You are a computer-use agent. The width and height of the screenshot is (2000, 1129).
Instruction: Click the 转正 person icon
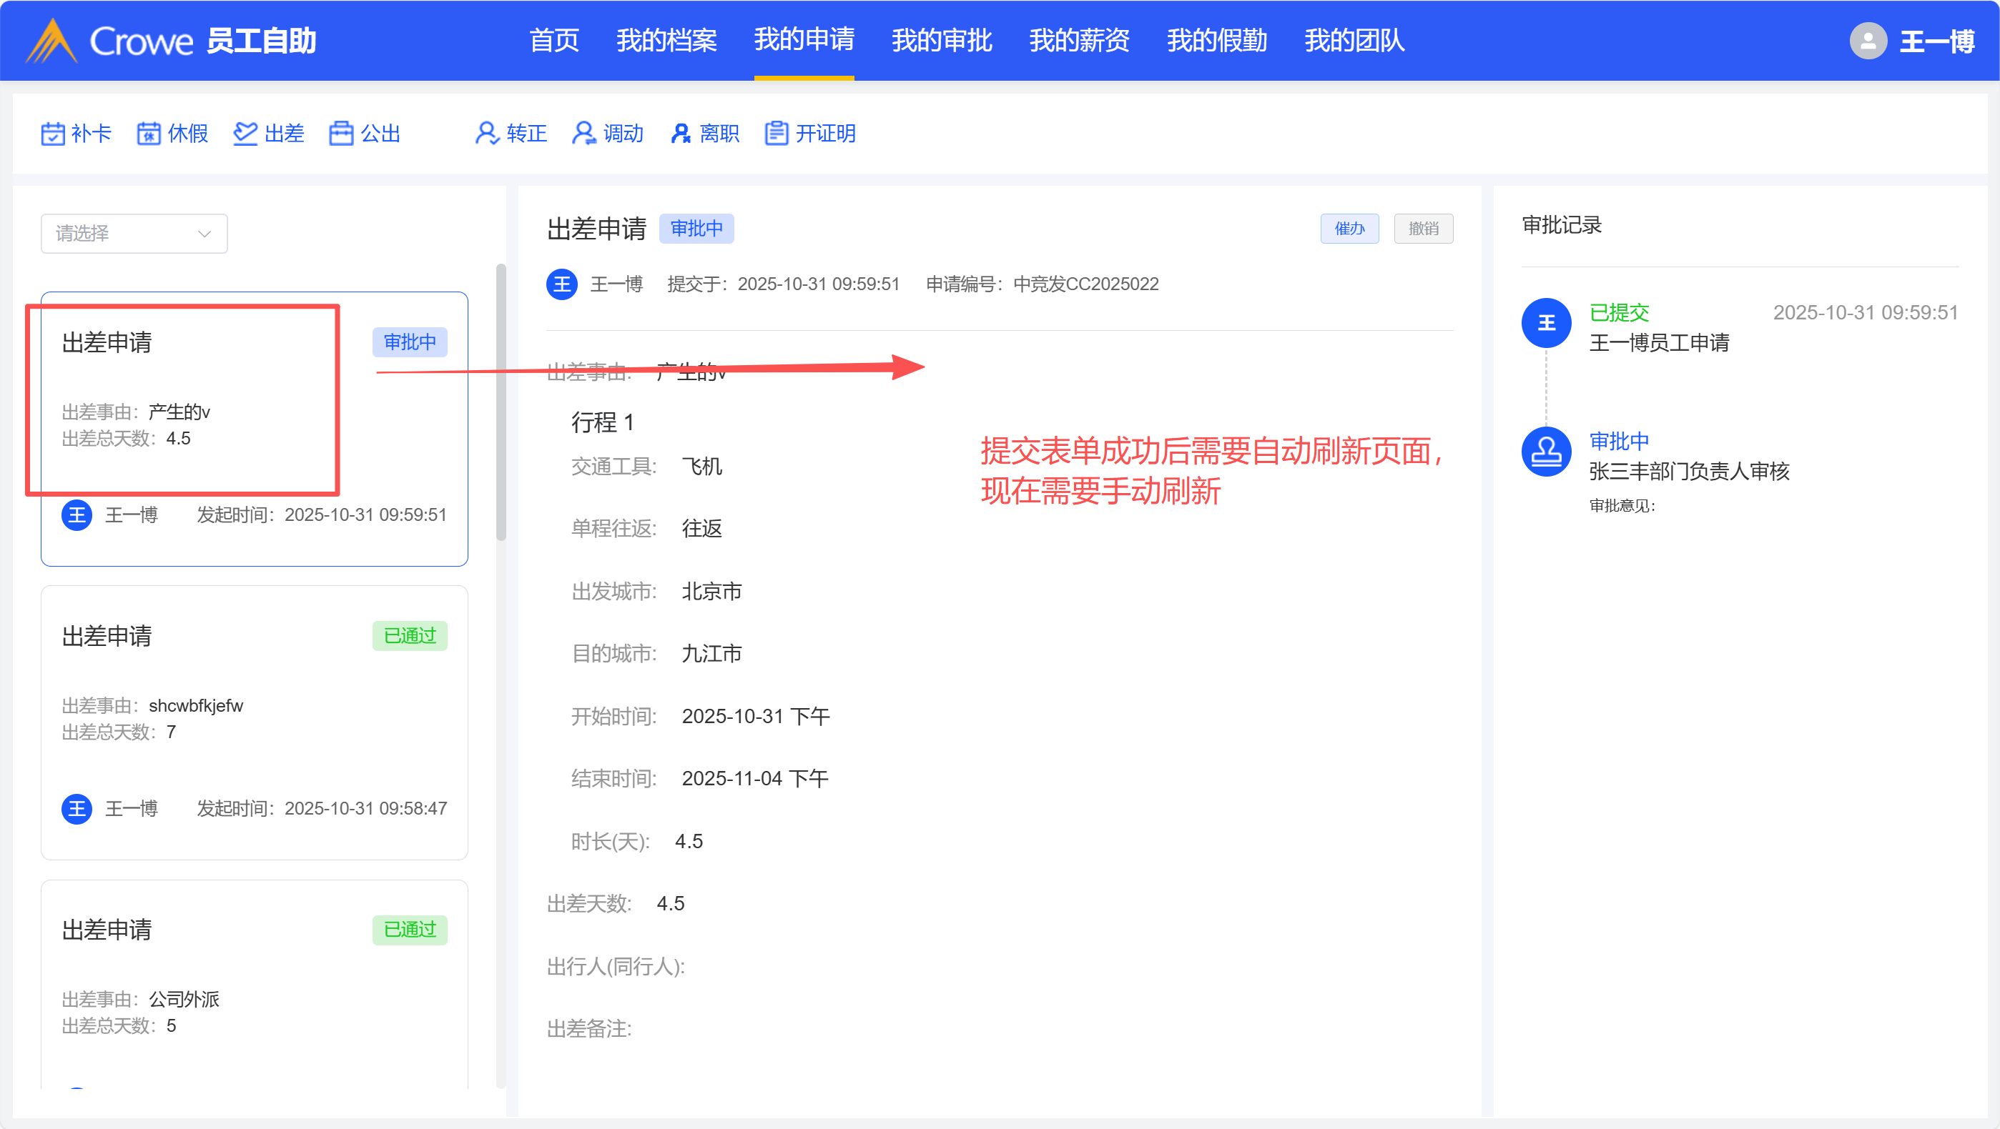pos(487,134)
